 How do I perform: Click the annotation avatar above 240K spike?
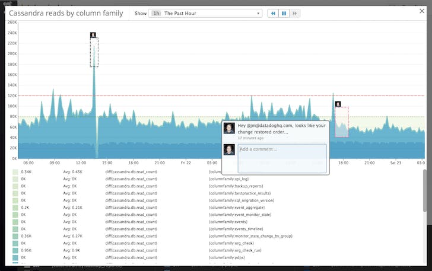click(93, 35)
